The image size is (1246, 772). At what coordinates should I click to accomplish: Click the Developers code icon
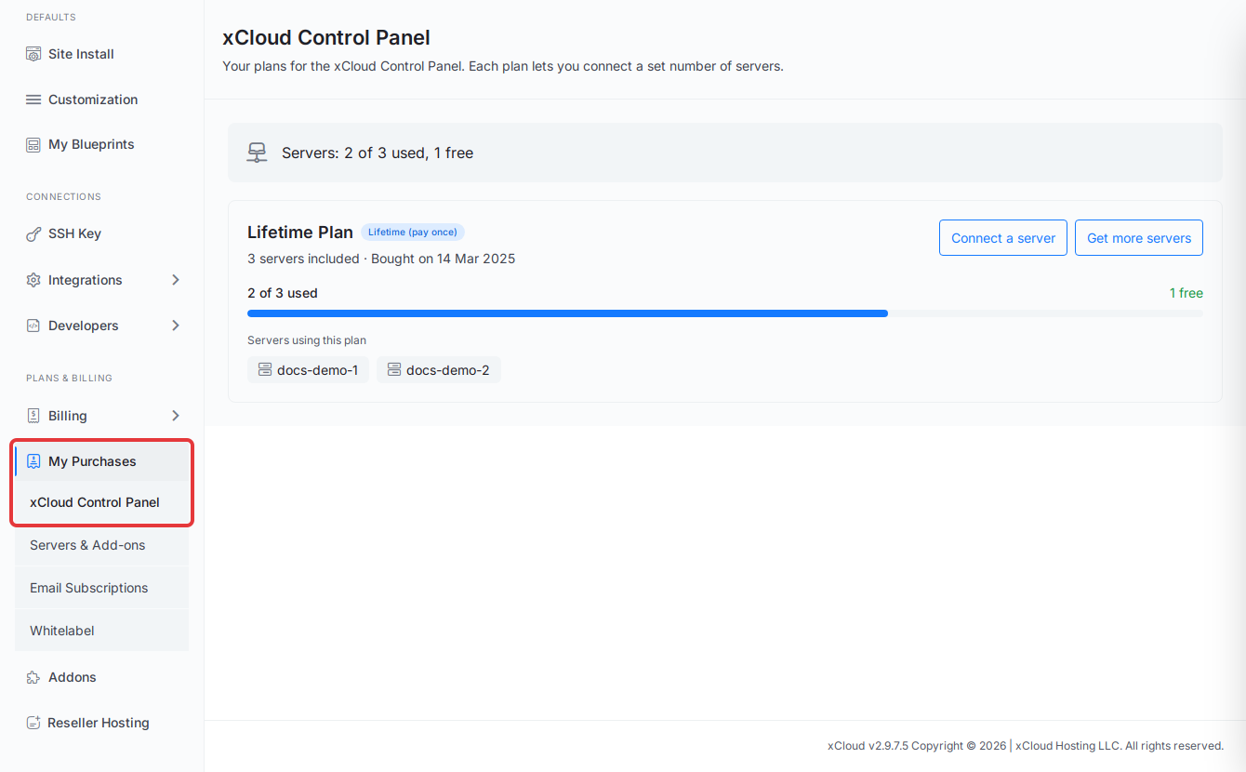coord(33,326)
